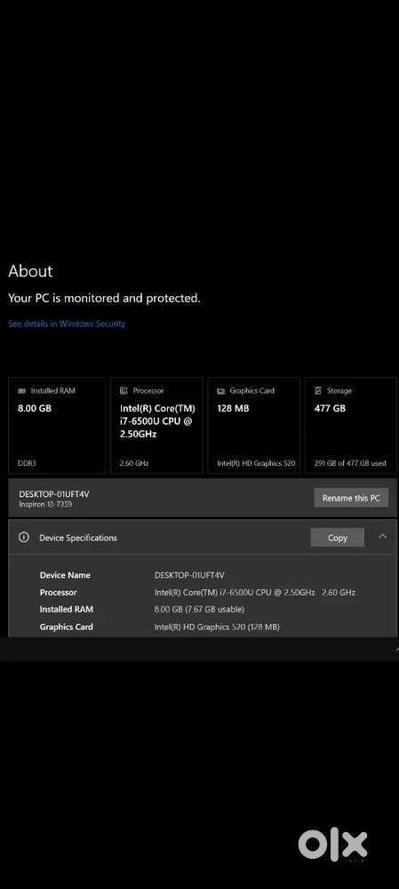The image size is (399, 889).
Task: Click the Device Name row label
Action: [x=65, y=575]
